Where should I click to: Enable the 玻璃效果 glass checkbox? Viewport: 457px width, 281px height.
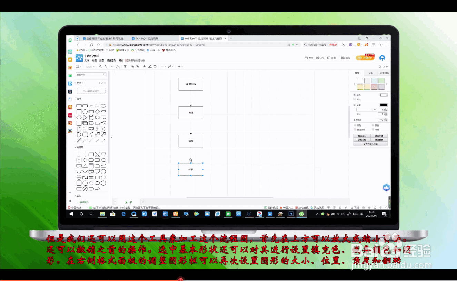(355, 129)
